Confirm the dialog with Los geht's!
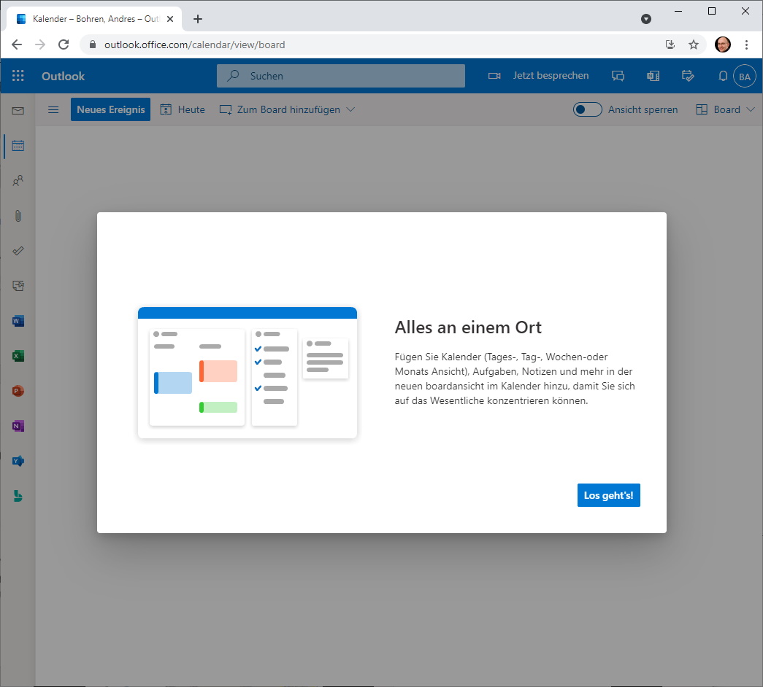Screen dimensions: 763x687 [x=609, y=495]
